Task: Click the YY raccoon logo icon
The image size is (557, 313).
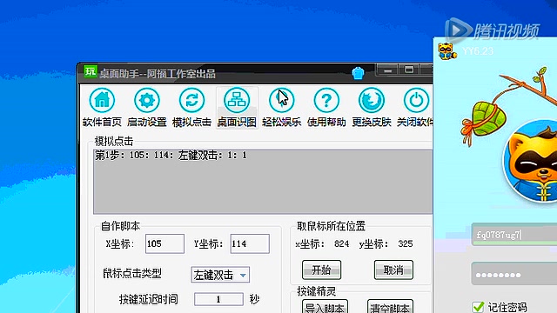Action: (446, 51)
